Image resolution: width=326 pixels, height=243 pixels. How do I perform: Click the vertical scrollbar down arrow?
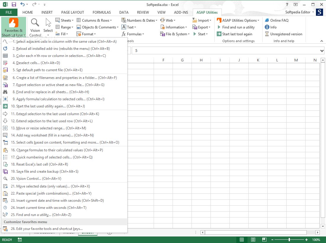point(323,226)
